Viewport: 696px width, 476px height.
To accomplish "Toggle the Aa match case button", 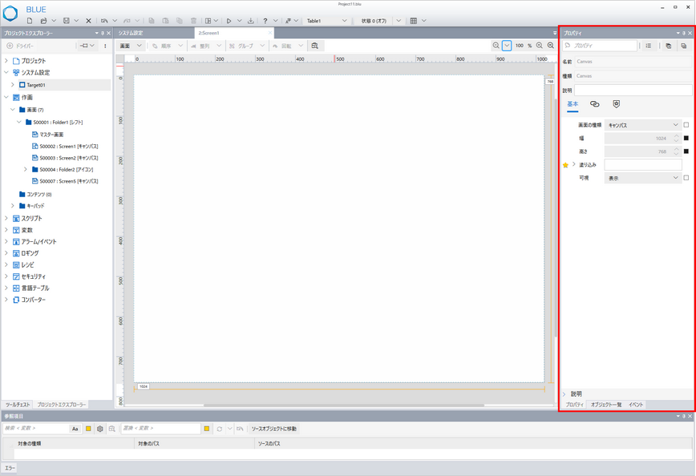I will pyautogui.click(x=75, y=429).
